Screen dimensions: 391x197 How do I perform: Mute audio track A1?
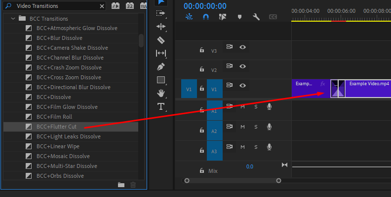tap(242, 106)
